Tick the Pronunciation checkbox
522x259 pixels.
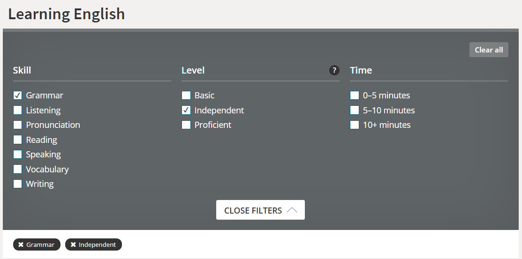(x=18, y=125)
